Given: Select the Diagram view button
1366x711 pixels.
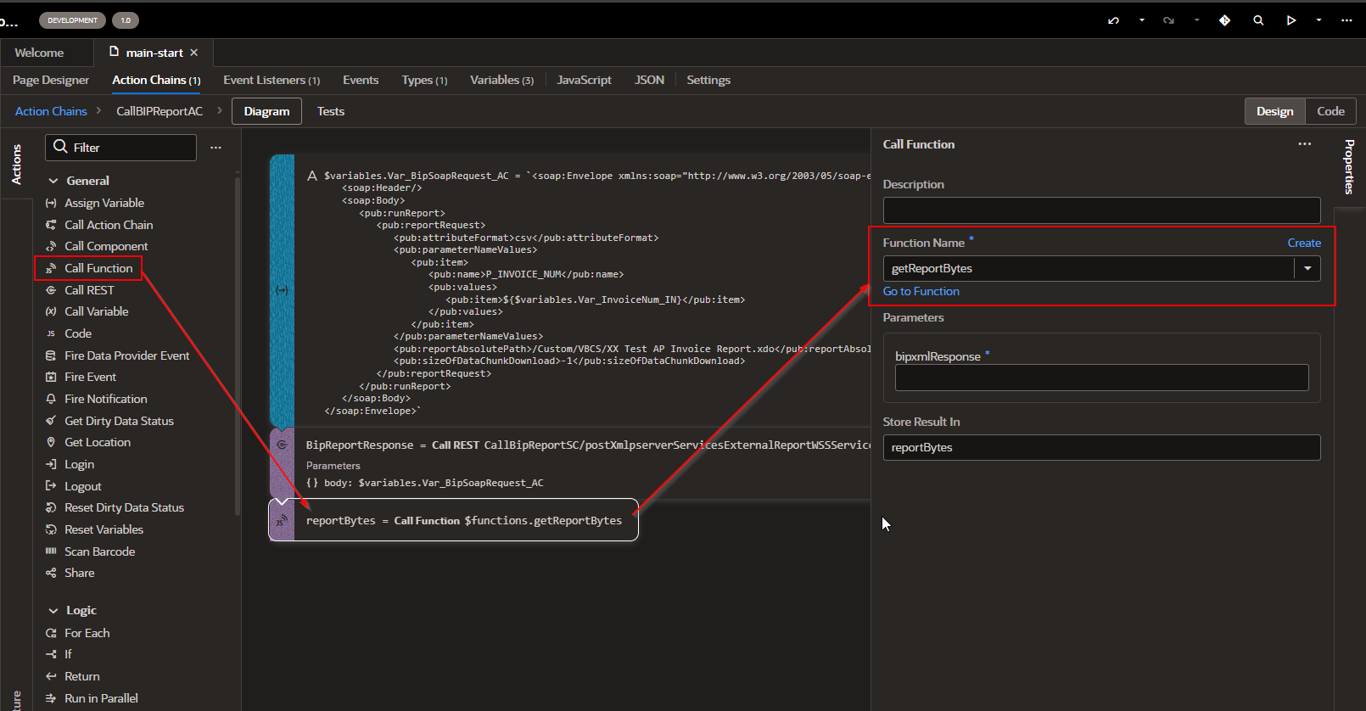Looking at the screenshot, I should [266, 111].
